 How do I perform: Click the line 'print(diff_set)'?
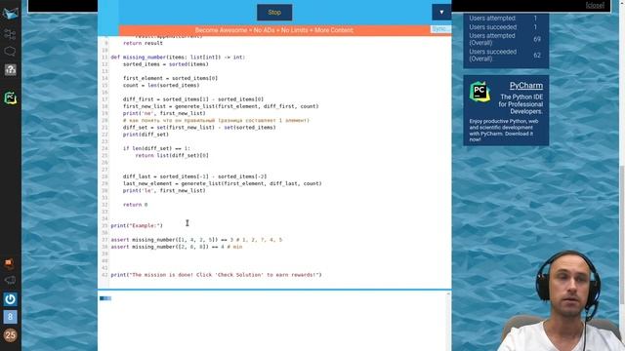[x=146, y=135]
